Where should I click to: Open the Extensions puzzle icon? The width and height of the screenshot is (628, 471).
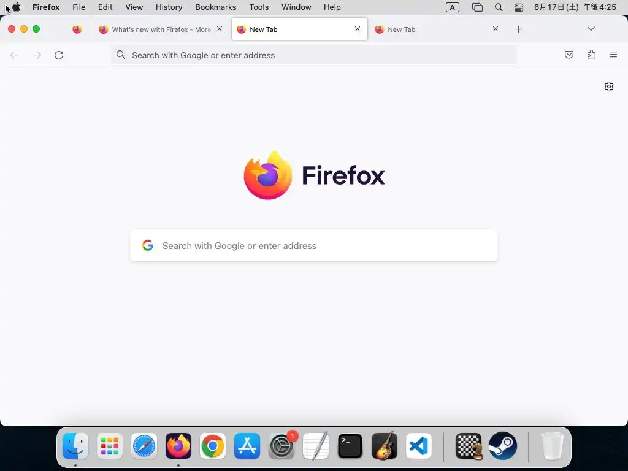pyautogui.click(x=591, y=55)
